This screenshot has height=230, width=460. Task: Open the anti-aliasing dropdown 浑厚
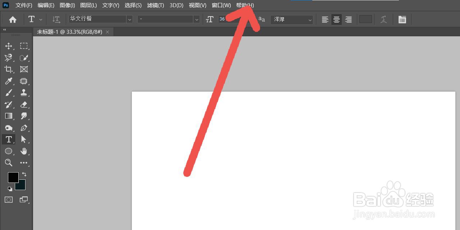point(292,19)
